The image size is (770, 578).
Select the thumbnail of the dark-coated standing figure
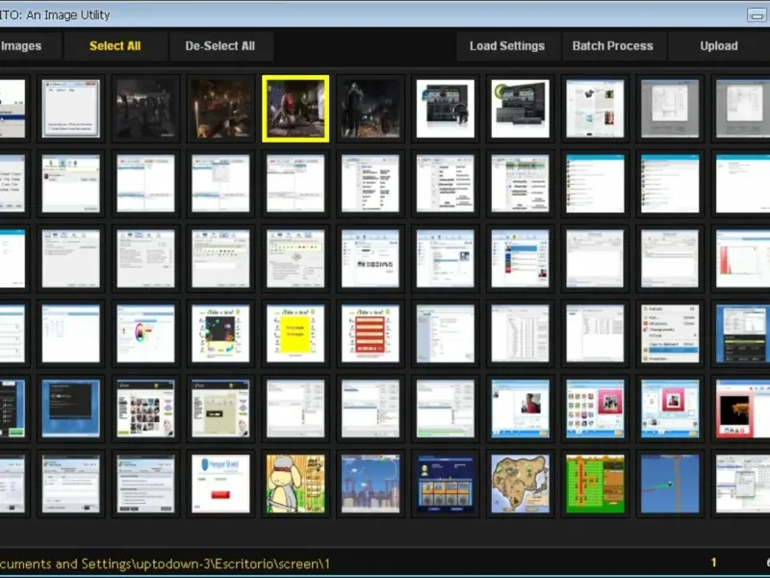(x=371, y=109)
